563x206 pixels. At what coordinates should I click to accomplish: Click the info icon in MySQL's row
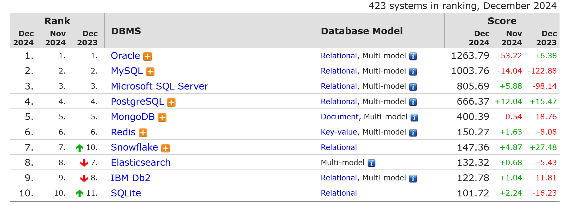click(x=413, y=71)
